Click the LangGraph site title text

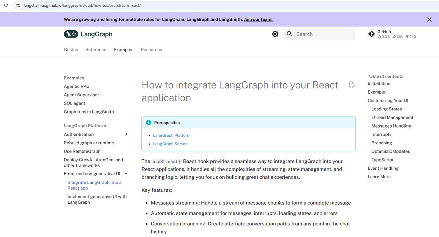point(96,34)
